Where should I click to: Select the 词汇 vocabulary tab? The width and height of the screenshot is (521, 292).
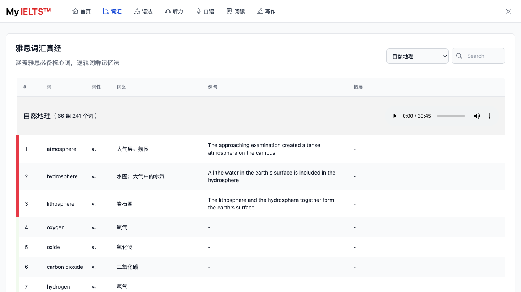(x=113, y=11)
